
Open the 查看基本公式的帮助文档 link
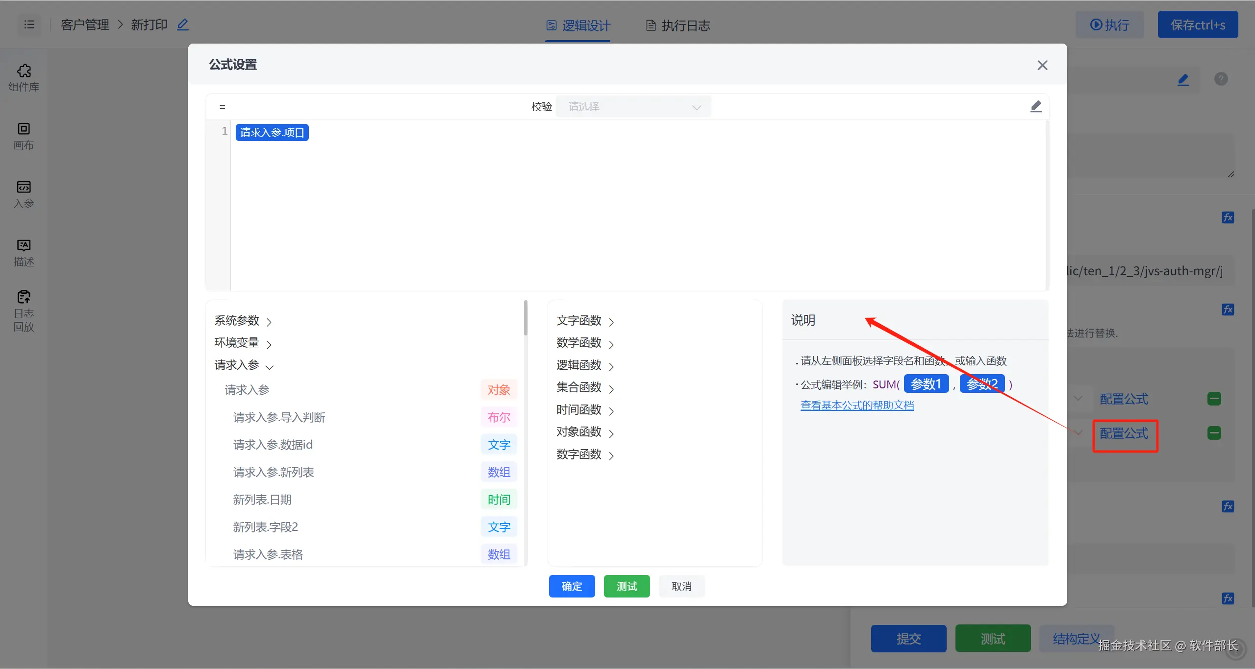(x=856, y=406)
